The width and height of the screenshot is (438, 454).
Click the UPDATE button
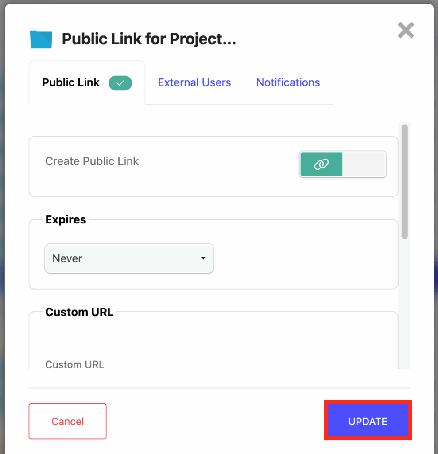click(x=368, y=421)
